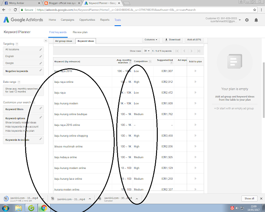Click Show all downloads
This screenshot has width=265, height=212.
(249, 198)
